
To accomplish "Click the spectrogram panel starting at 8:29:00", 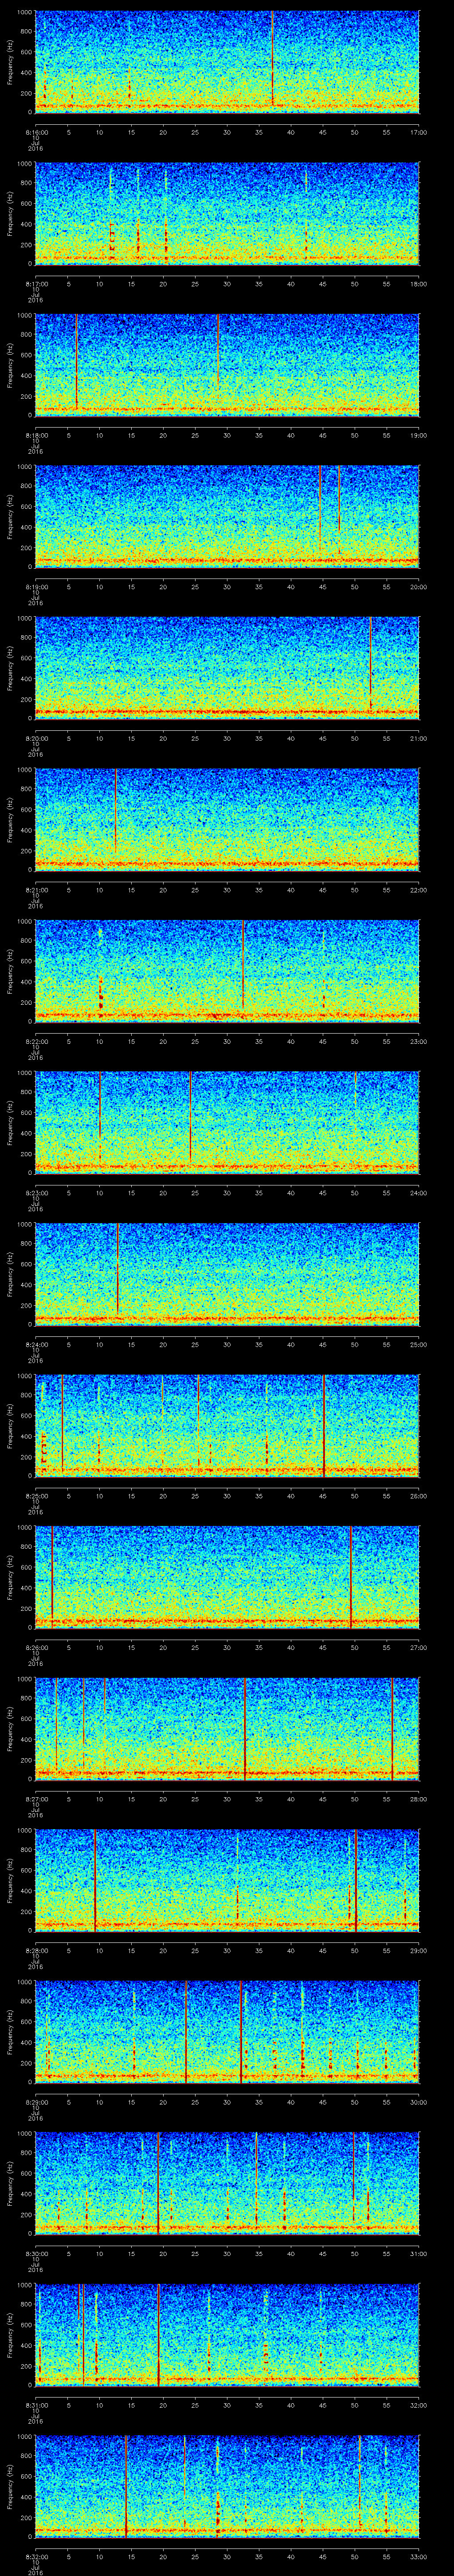I will pyautogui.click(x=227, y=2033).
